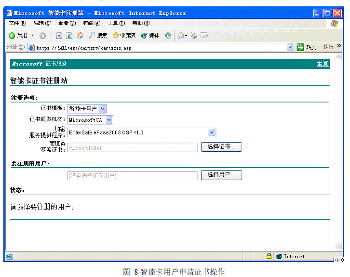This screenshot has width=350, height=277.
Task: Click the Edit page toolbar icon
Action: pos(204,35)
